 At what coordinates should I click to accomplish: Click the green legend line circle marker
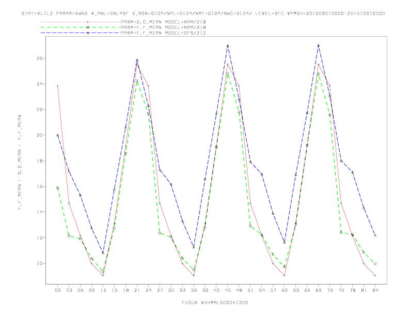[x=88, y=27]
